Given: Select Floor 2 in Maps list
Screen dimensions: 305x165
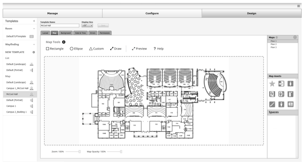Looking at the screenshot, I should point(273,44).
